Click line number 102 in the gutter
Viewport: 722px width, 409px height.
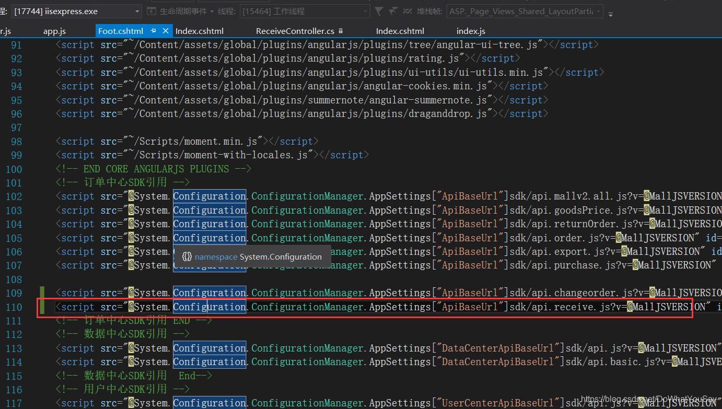tap(14, 197)
